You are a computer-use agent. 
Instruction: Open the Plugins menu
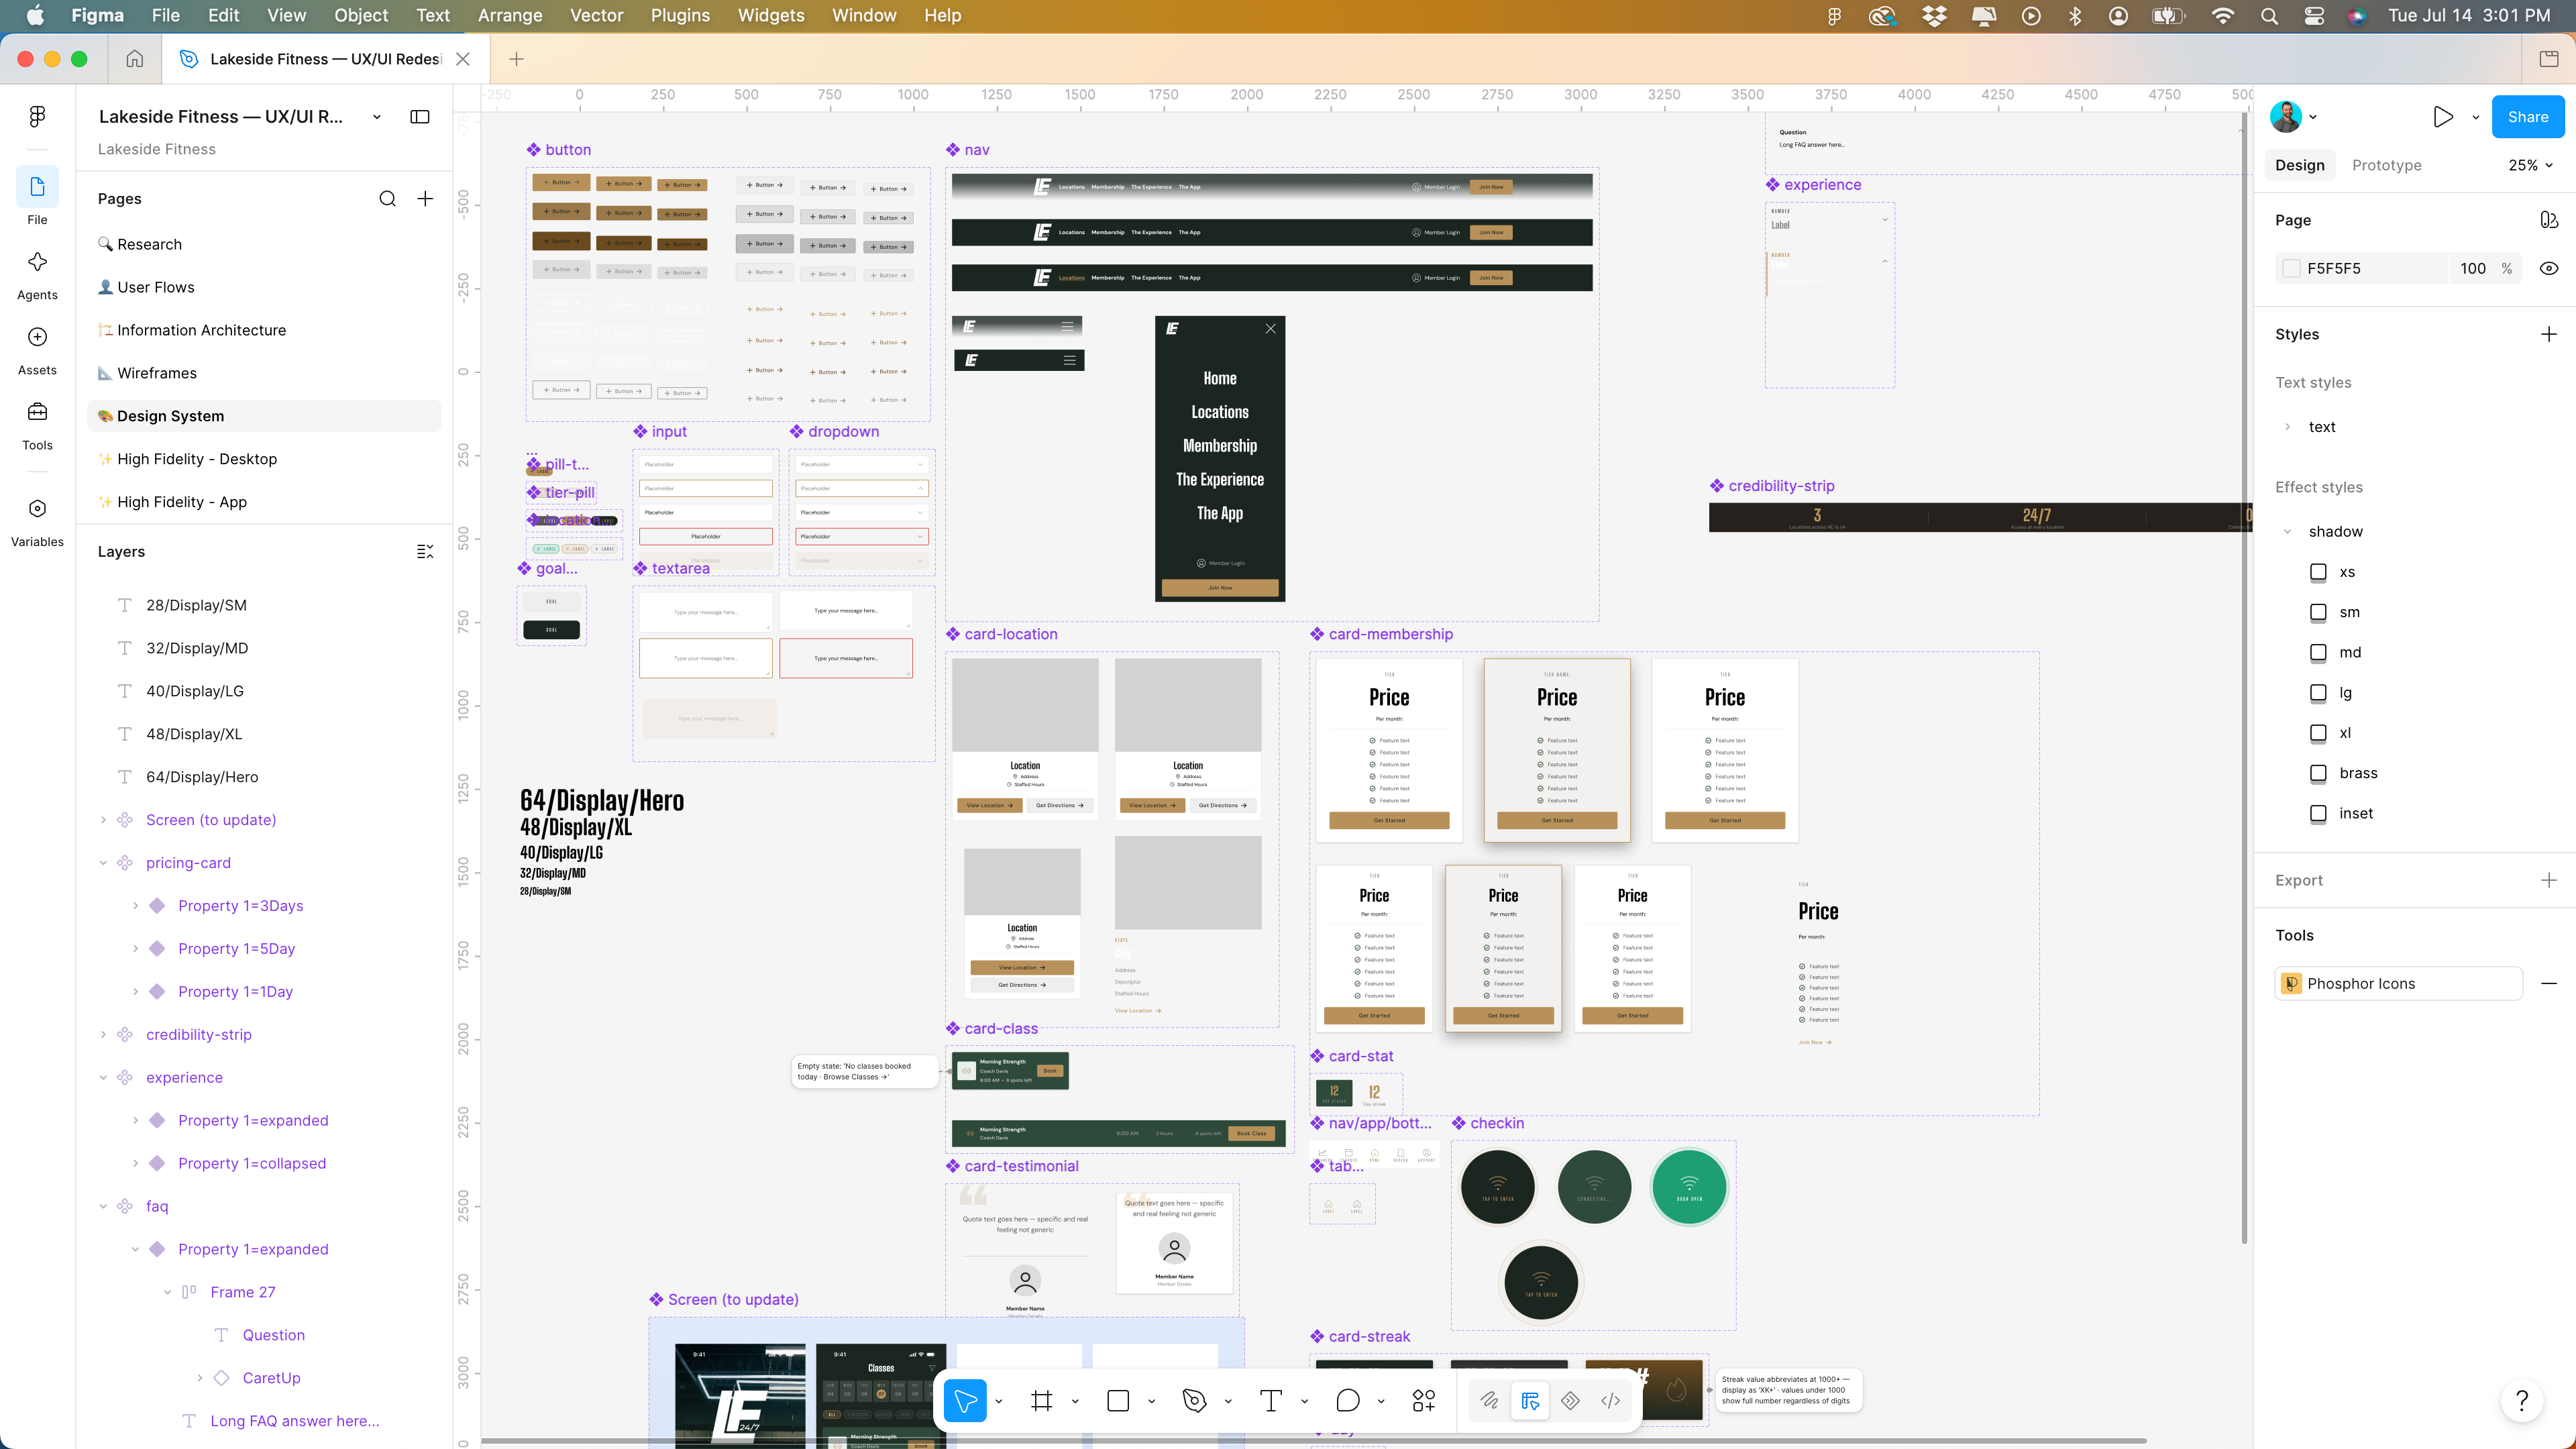point(680,15)
